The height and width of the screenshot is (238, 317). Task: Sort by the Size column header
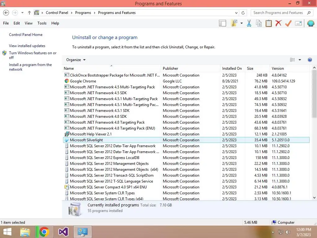pos(257,68)
